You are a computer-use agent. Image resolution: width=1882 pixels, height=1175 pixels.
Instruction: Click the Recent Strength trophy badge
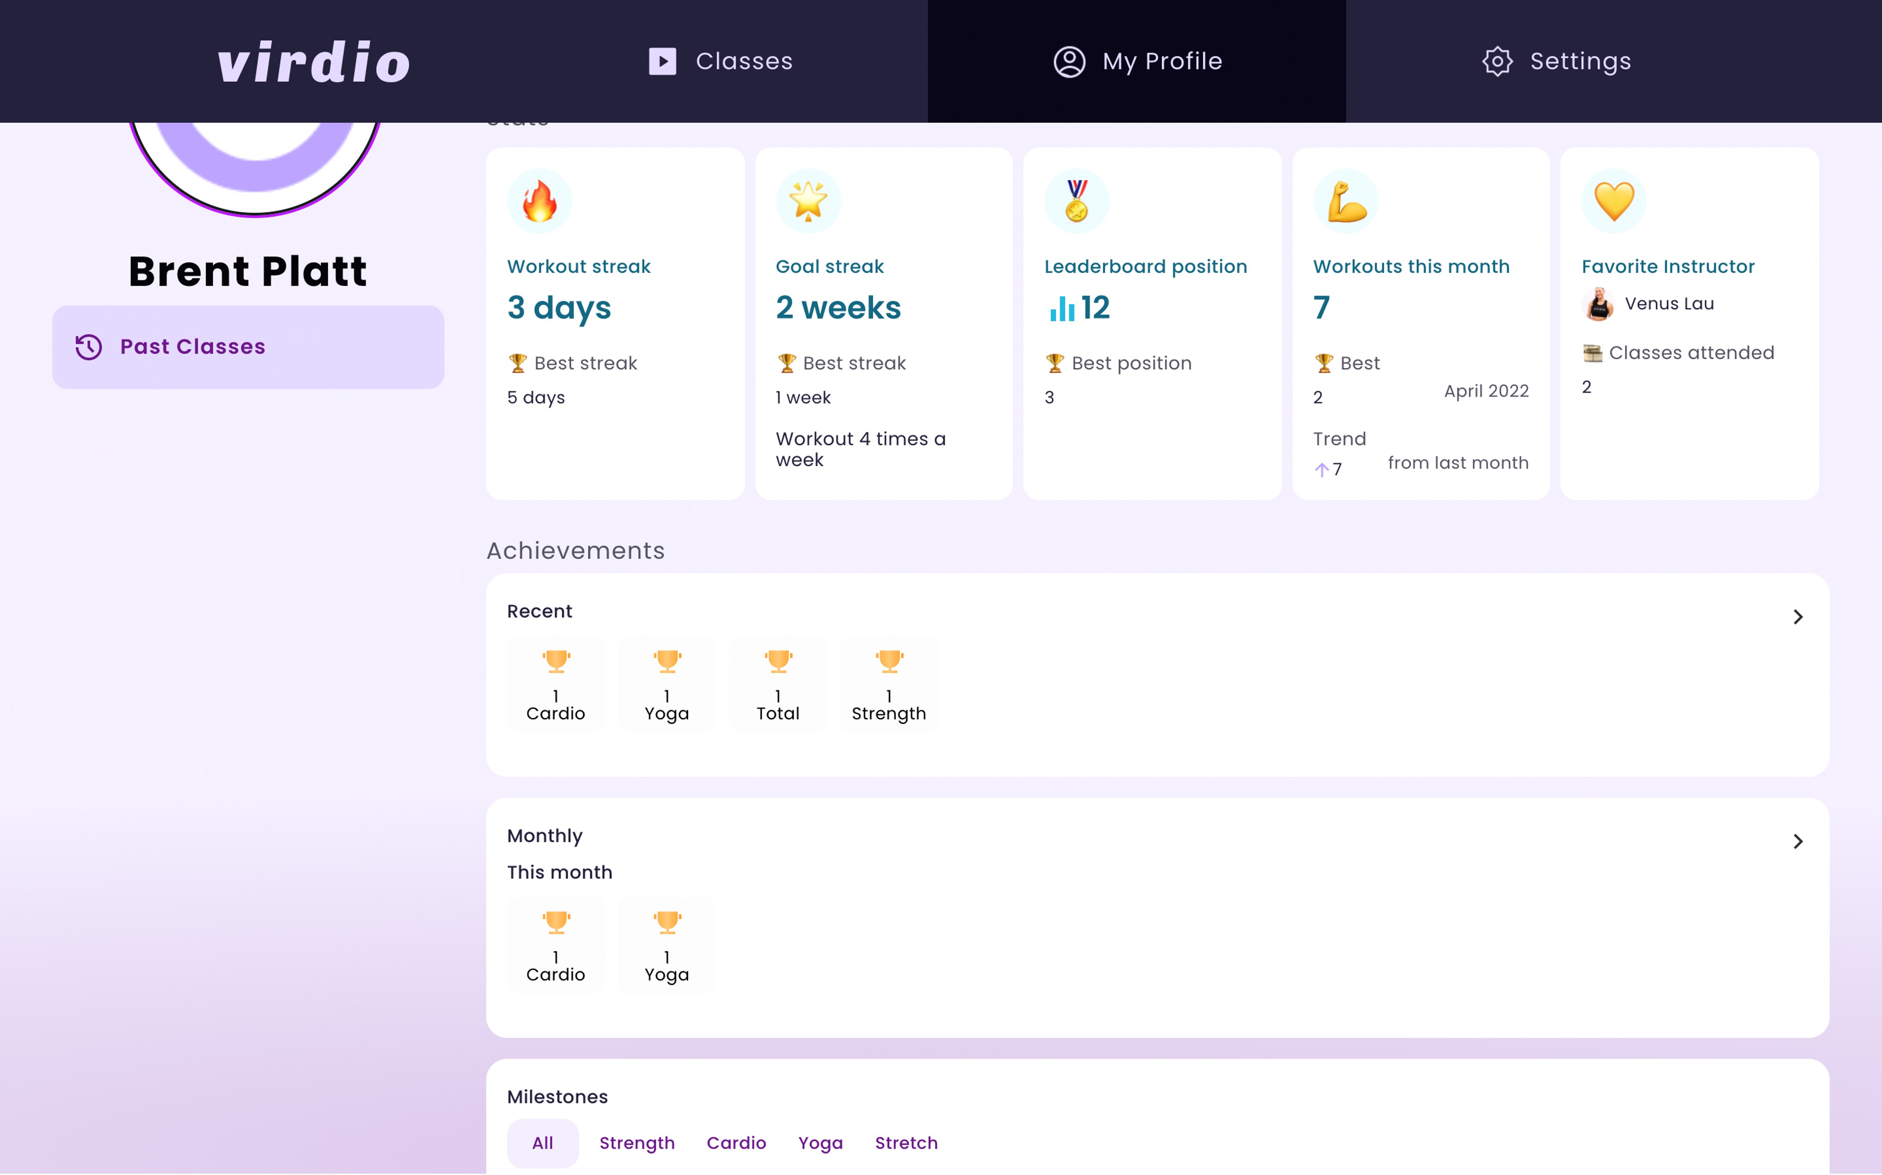pyautogui.click(x=888, y=684)
